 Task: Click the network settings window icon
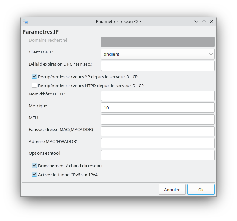point(25,21)
